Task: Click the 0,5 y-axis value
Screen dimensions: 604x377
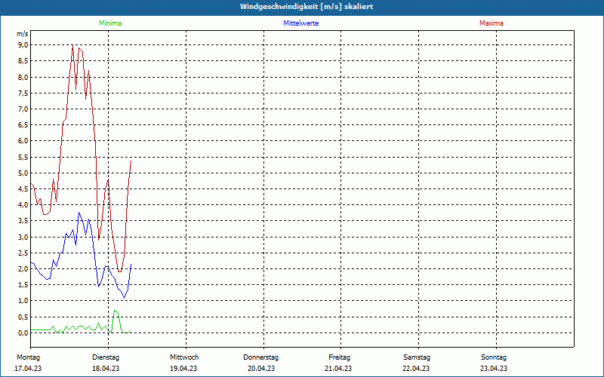Action: [23, 317]
